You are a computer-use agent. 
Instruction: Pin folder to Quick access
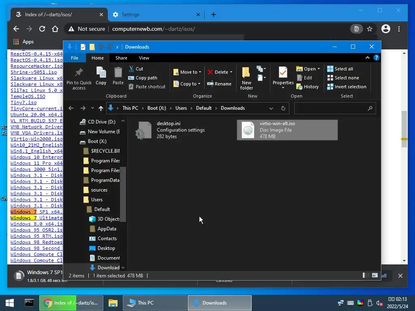point(79,78)
